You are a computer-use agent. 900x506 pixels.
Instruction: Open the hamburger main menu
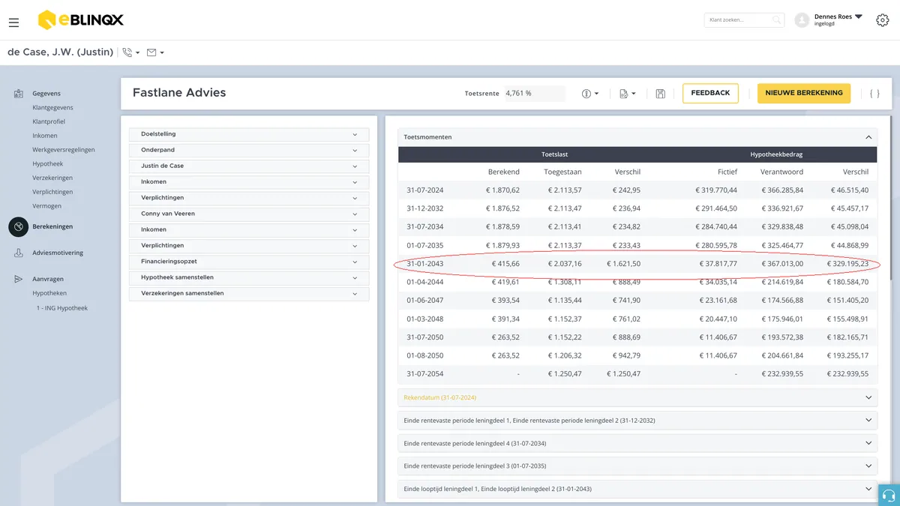(x=13, y=22)
